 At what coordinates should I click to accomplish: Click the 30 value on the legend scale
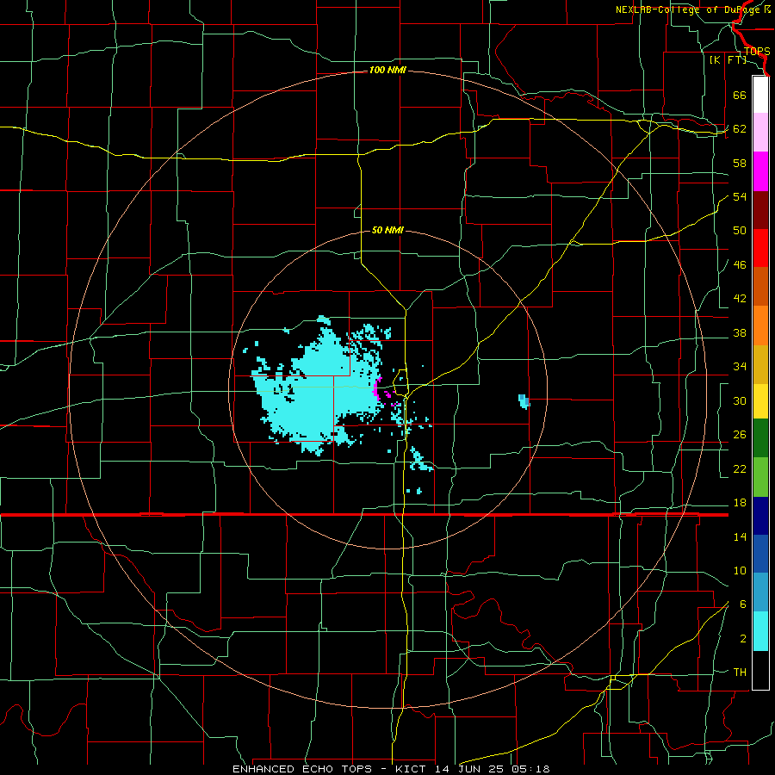point(740,400)
